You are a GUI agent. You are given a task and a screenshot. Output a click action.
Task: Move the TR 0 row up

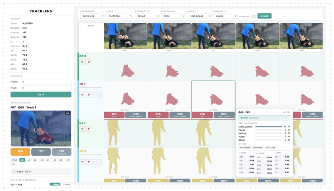click(94, 162)
